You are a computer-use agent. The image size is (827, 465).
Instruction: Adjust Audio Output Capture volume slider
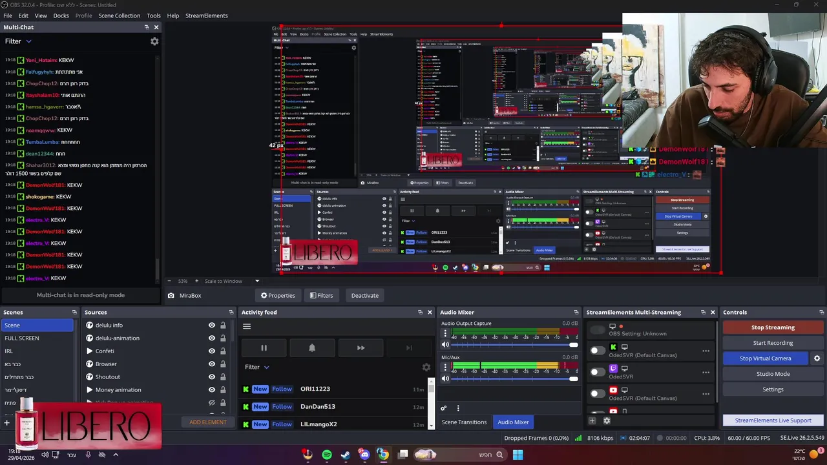(514, 345)
